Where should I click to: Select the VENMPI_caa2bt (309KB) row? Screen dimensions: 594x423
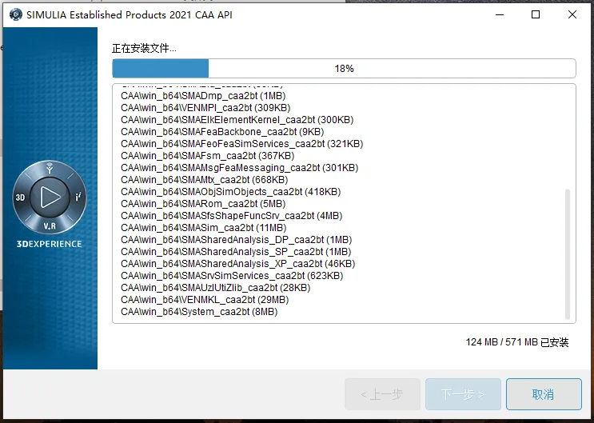click(x=205, y=108)
